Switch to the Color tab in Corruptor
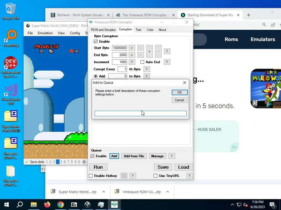281x210 pixels. (150, 30)
